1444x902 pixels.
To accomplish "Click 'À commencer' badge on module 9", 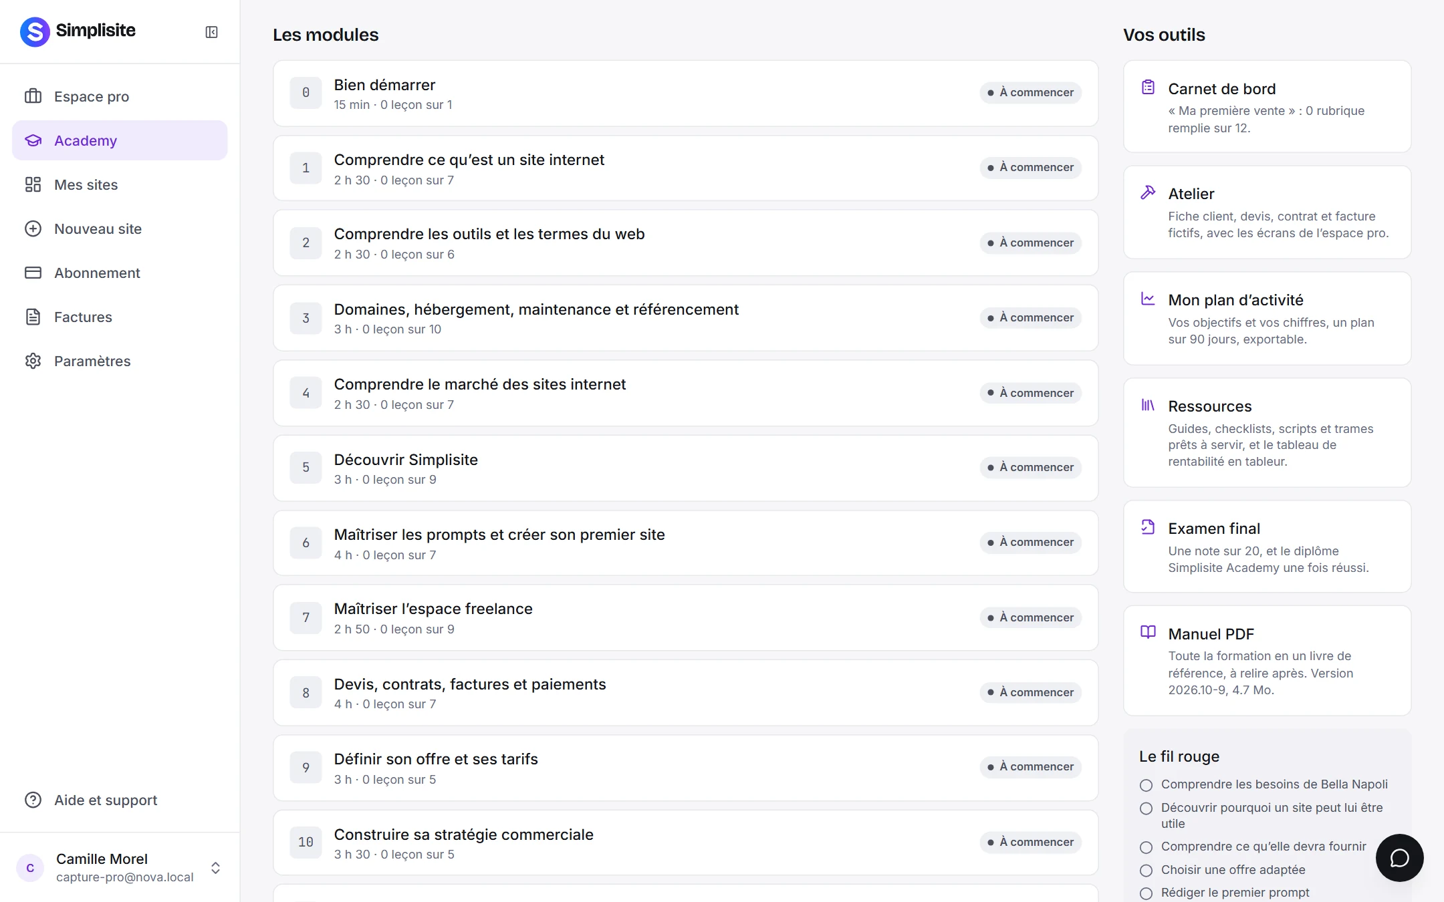I will click(1030, 766).
